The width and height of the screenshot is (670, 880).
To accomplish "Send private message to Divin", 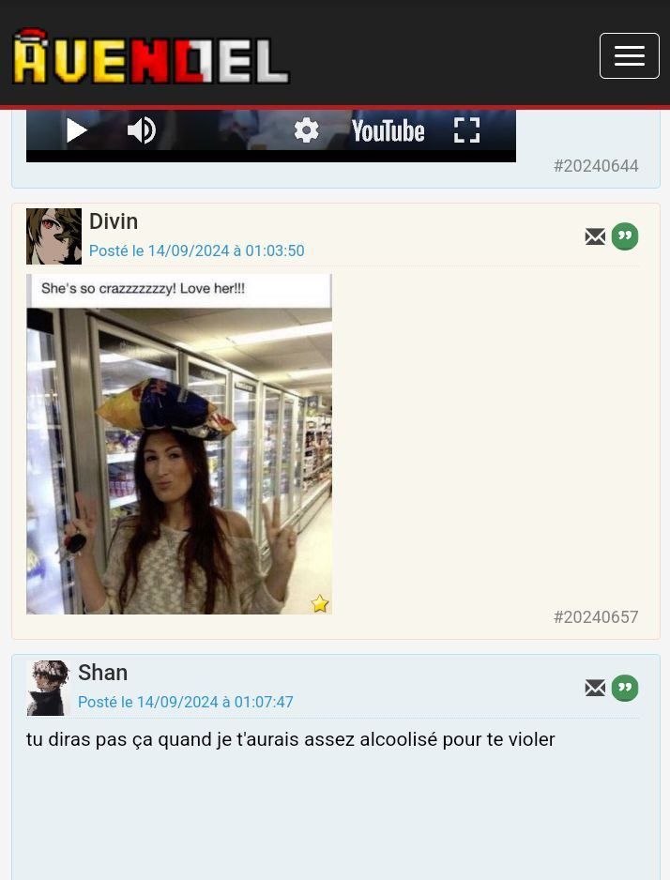I will point(595,236).
